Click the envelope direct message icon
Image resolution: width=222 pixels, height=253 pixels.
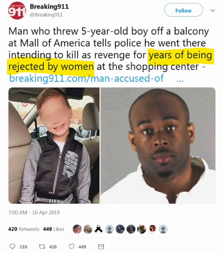pos(101,247)
